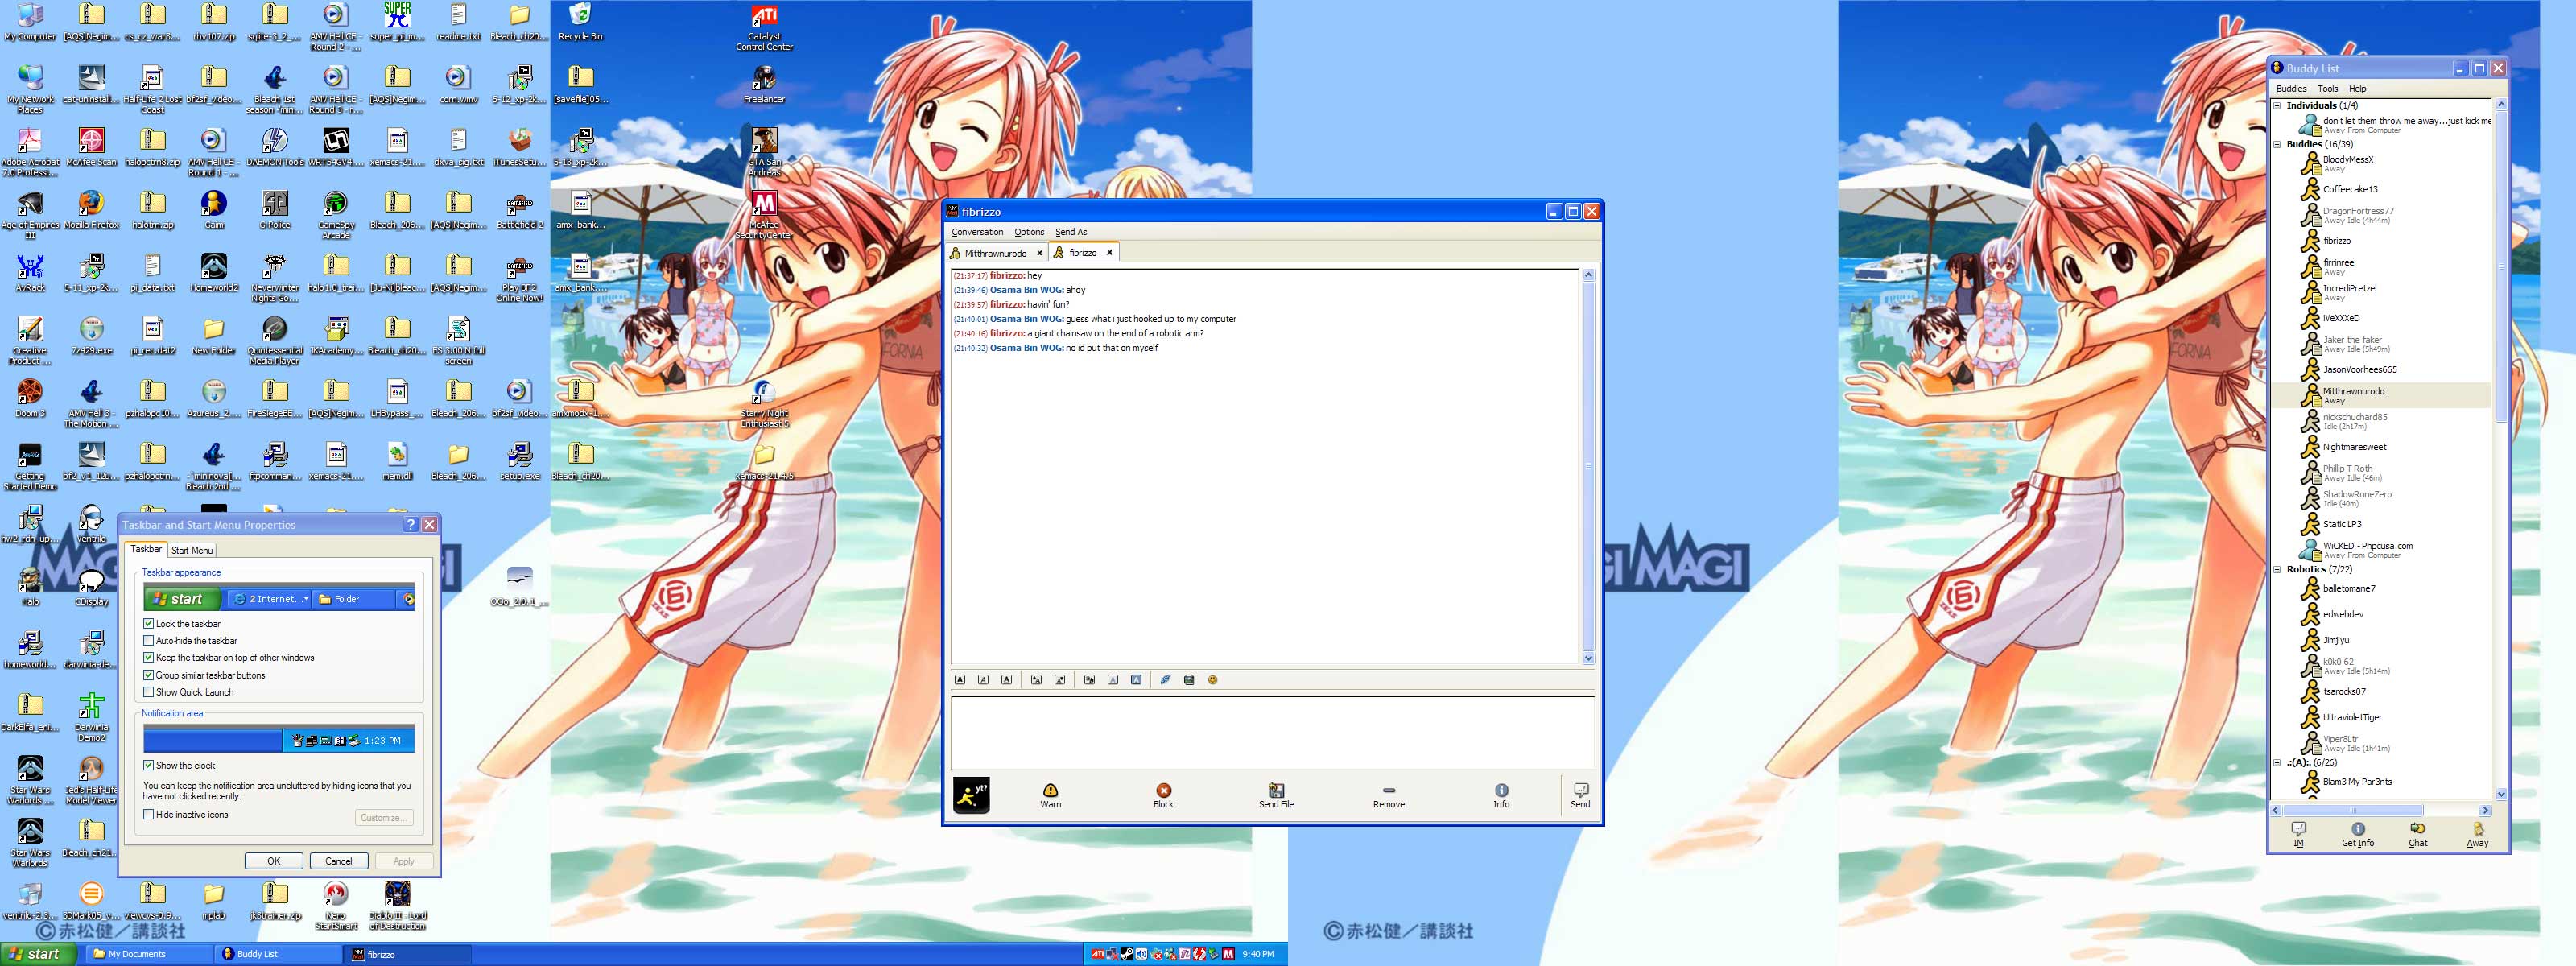Switch to the Mitthrawnurodo conversation tab
Image resolution: width=2576 pixels, height=966 pixels.
[996, 253]
